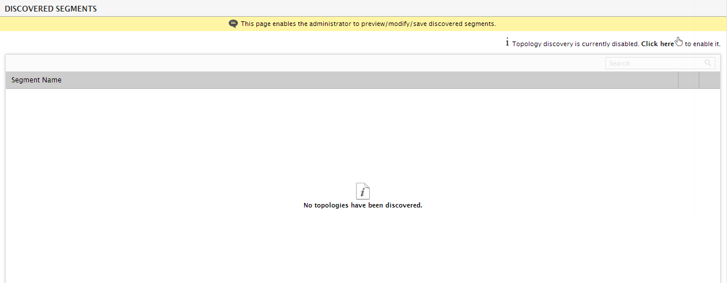The image size is (727, 283).
Task: Click the yellow banner administrator description text
Action: coord(368,24)
